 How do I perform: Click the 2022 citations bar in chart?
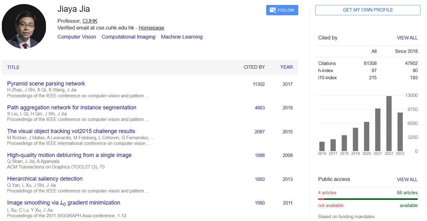point(389,123)
